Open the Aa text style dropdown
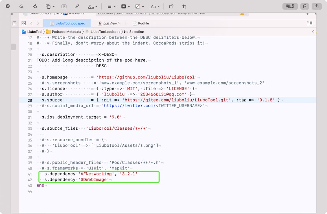The width and height of the screenshot is (327, 214). click(155, 6)
